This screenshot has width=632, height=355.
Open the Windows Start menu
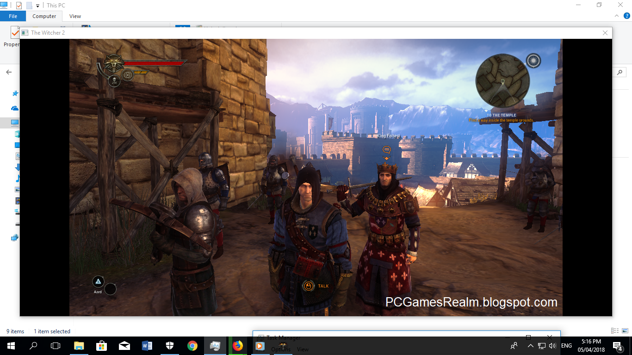tap(11, 346)
